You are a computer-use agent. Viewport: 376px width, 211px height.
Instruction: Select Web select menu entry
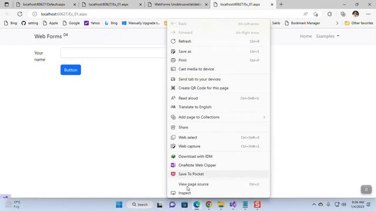tap(219, 138)
